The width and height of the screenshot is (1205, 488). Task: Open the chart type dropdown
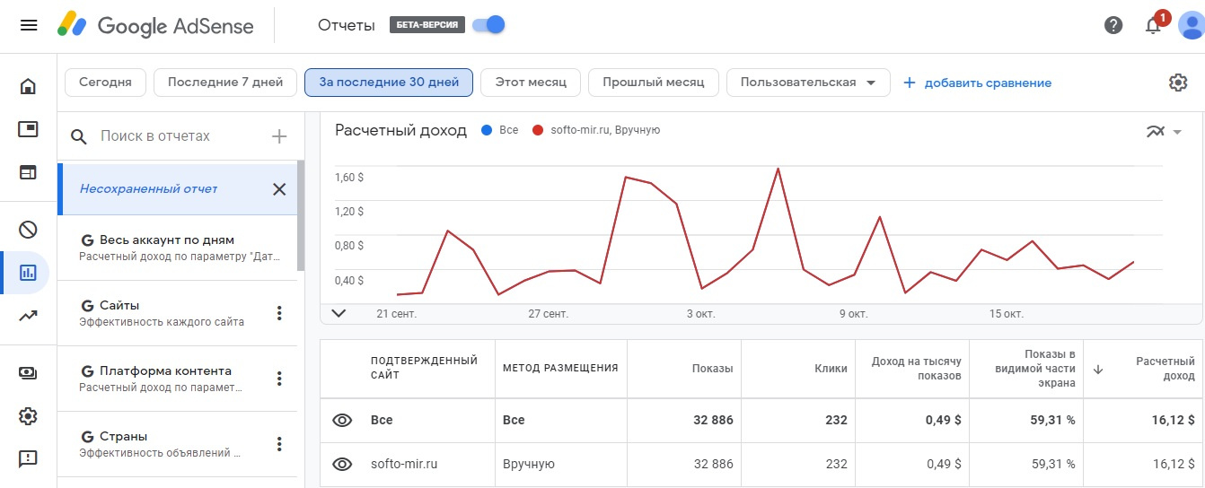pyautogui.click(x=1164, y=132)
